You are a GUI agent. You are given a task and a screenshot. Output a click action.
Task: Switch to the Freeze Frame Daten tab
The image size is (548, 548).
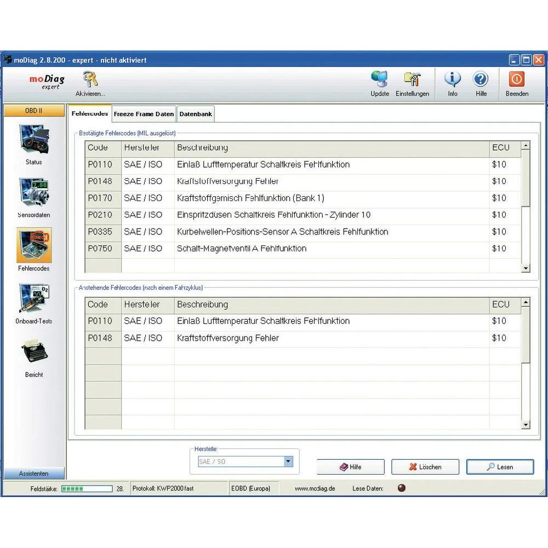tap(143, 113)
